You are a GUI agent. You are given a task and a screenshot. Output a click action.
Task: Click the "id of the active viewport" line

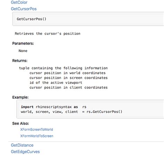pyautogui.click(x=56, y=82)
